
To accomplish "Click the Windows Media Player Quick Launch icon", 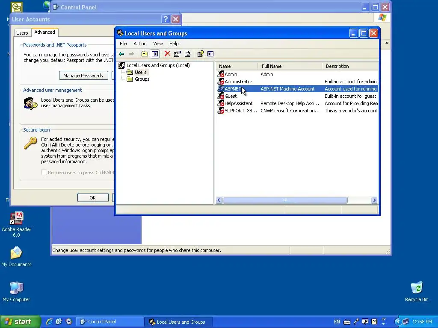I will 69,322.
